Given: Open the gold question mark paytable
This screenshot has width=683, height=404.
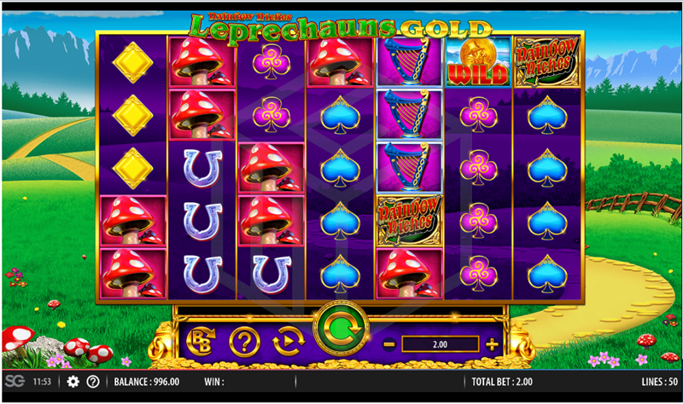Looking at the screenshot, I should point(244,343).
